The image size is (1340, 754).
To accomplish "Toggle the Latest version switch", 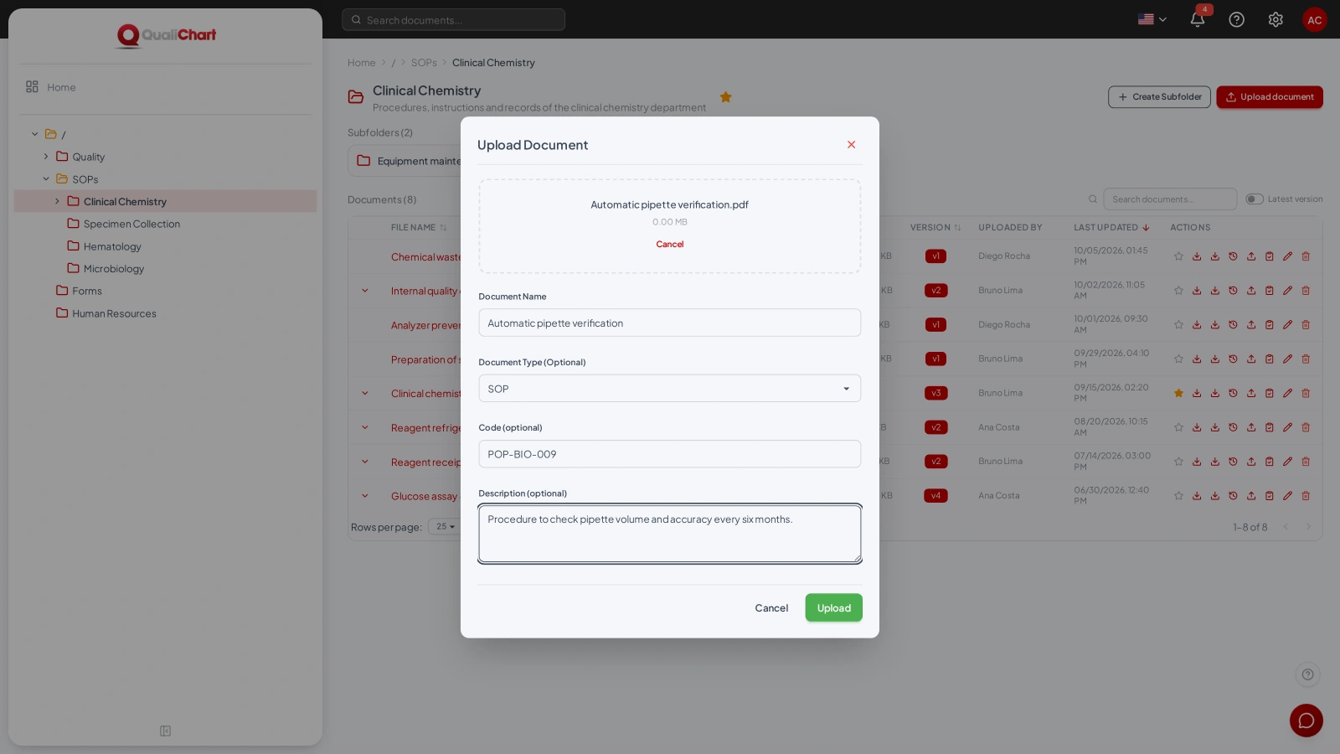I will (x=1254, y=199).
